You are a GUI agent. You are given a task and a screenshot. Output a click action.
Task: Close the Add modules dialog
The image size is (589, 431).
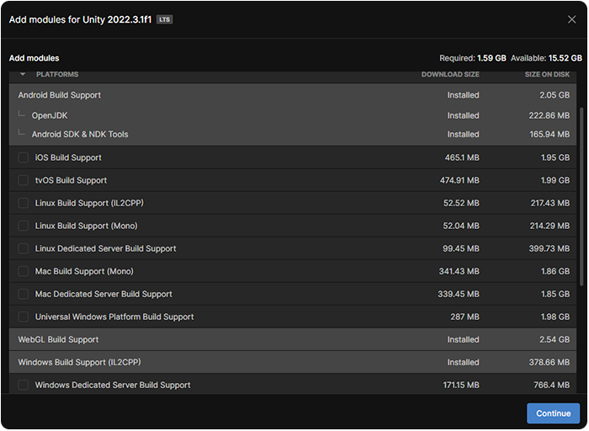[571, 19]
